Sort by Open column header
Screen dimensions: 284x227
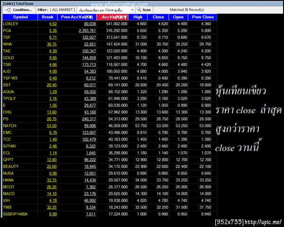178,17
